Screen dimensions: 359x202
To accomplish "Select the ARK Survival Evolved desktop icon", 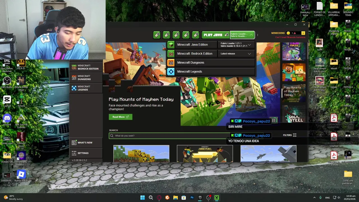I will pos(21,121).
